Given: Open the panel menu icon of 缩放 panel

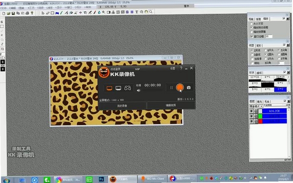Looking at the screenshot, I should click(x=288, y=19).
